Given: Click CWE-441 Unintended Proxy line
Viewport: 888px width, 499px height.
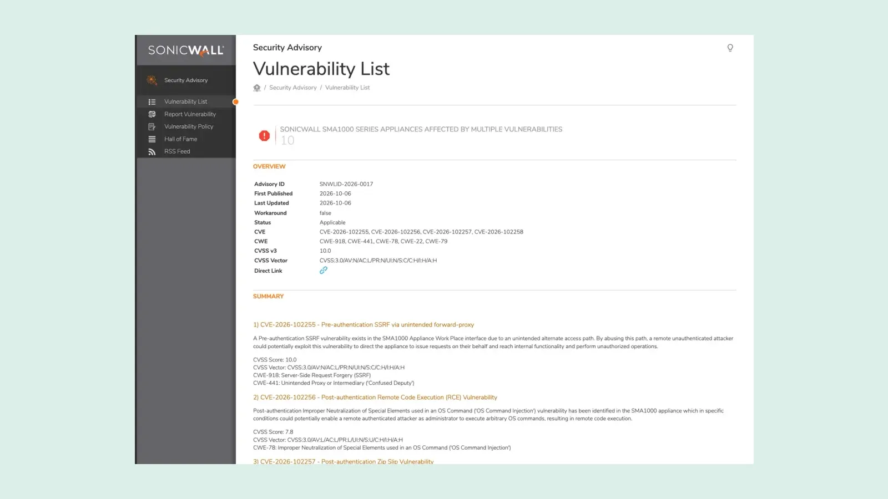Looking at the screenshot, I should click(x=334, y=383).
